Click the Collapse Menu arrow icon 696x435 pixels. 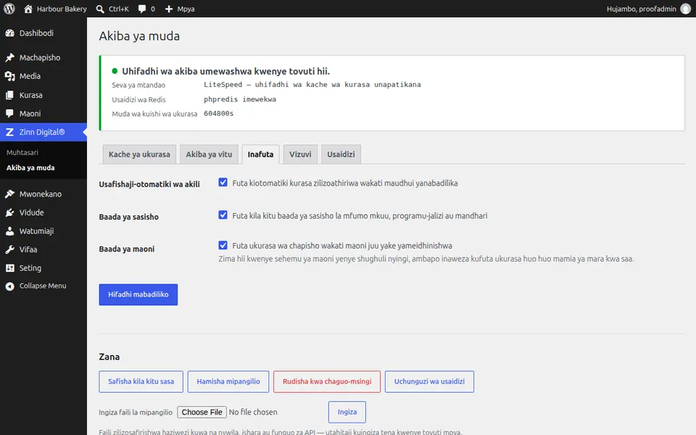9,286
